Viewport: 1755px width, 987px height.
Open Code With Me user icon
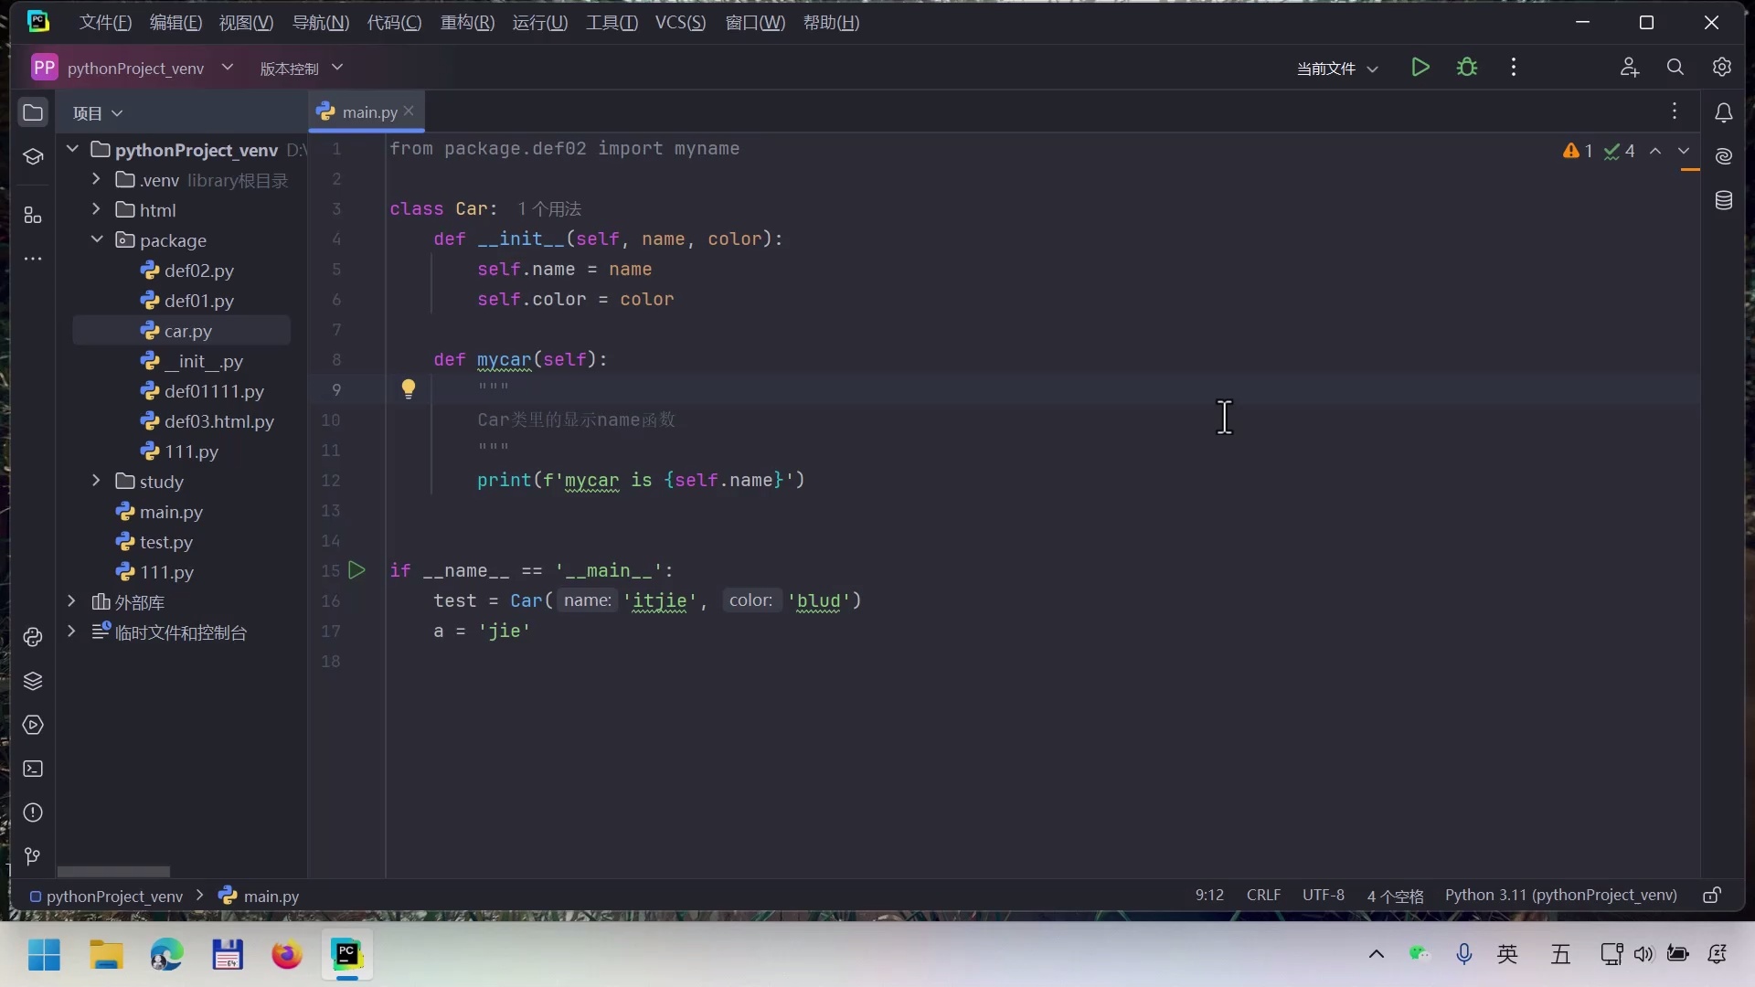click(x=1631, y=67)
